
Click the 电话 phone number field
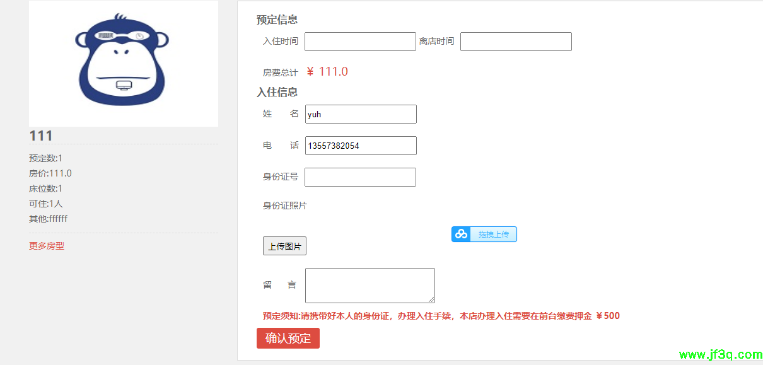coord(360,146)
